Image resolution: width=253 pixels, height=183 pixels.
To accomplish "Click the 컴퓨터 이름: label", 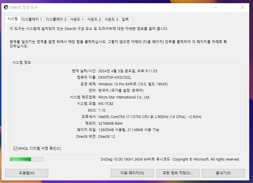I will pyautogui.click(x=87, y=78).
